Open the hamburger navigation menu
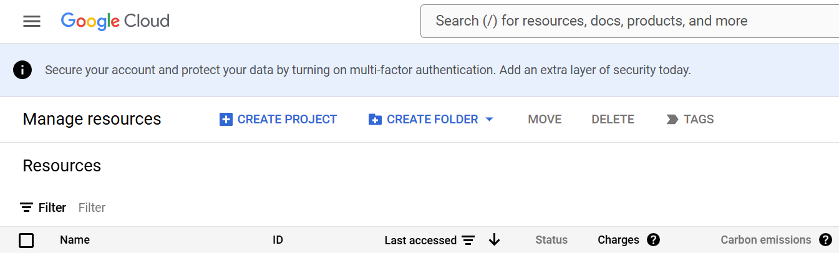 (32, 21)
